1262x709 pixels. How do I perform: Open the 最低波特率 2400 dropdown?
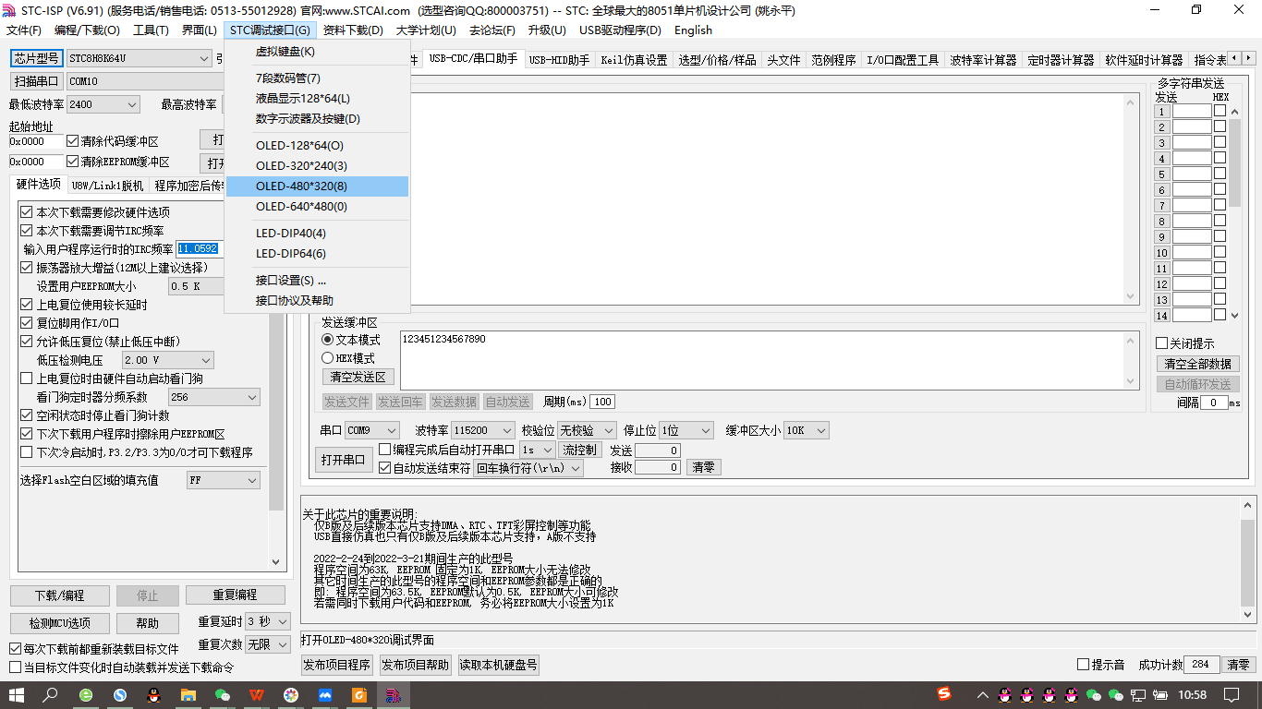click(x=103, y=105)
